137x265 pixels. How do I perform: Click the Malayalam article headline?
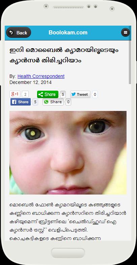64,55
